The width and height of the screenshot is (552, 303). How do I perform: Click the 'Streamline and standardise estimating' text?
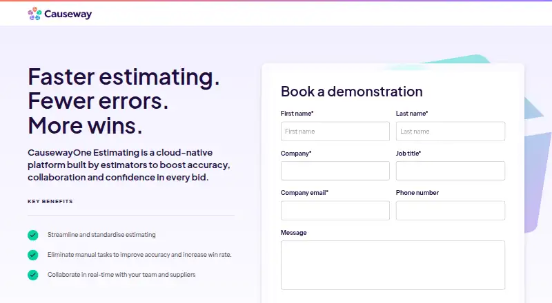[x=101, y=234]
